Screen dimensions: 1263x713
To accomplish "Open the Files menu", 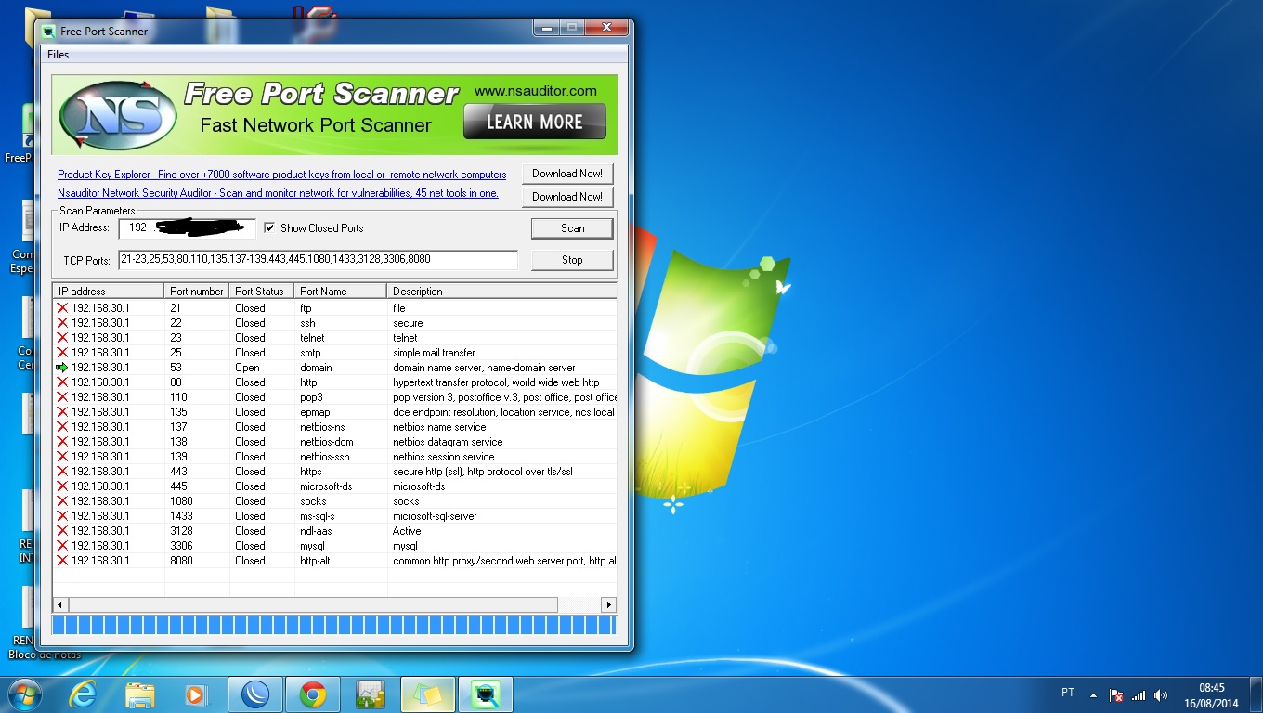I will pyautogui.click(x=59, y=55).
